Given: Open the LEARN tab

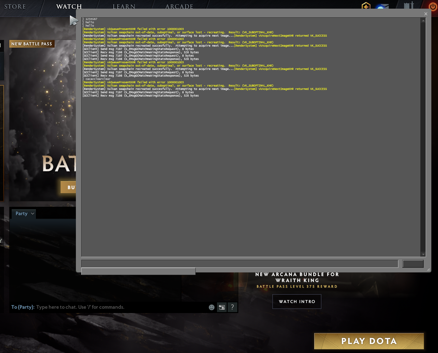Looking at the screenshot, I should [x=124, y=6].
